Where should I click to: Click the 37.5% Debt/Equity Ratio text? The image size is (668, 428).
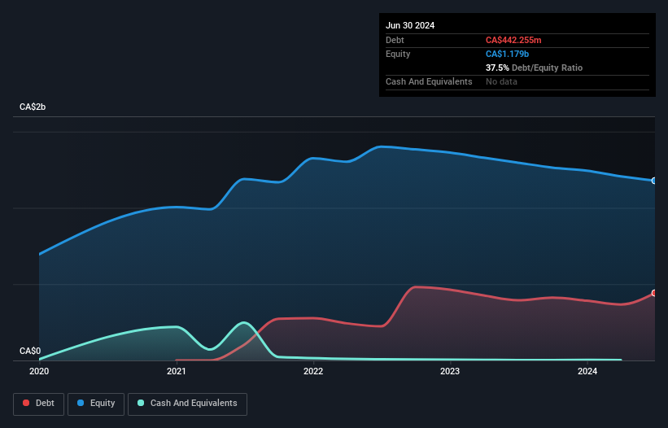(x=534, y=68)
